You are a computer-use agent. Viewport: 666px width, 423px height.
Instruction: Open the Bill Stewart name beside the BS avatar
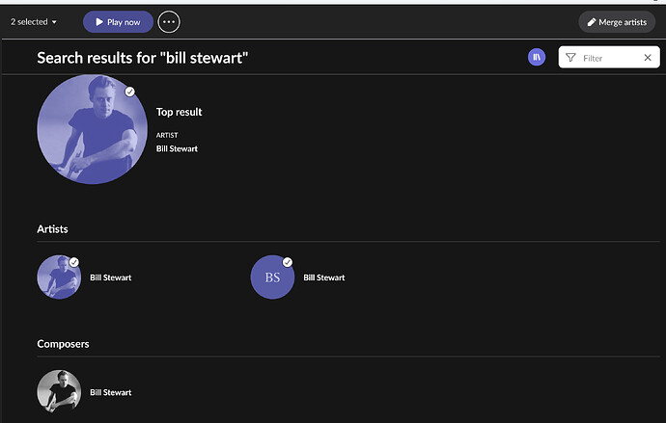(x=324, y=278)
